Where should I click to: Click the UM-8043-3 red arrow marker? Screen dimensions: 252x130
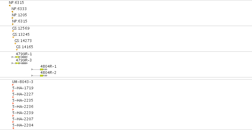pos(13,85)
